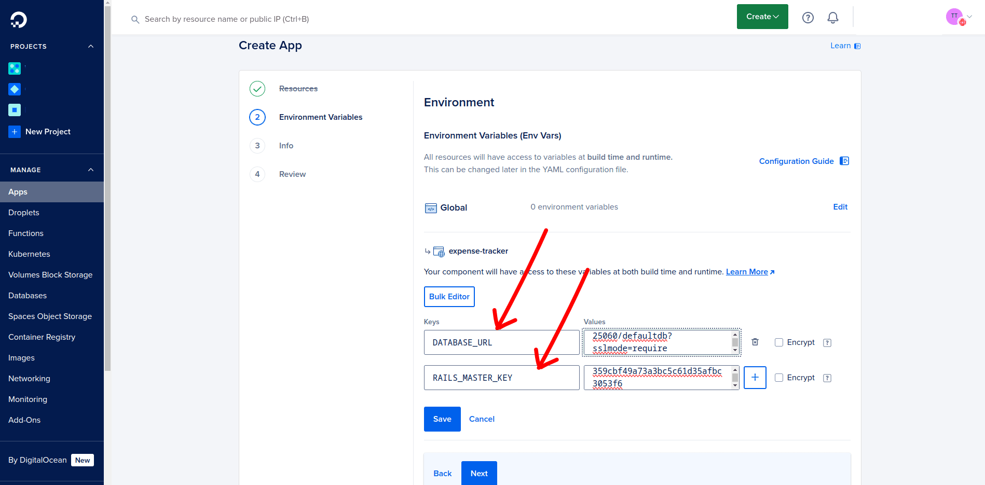
Task: Click the expense-tracker component icon
Action: [x=439, y=251]
